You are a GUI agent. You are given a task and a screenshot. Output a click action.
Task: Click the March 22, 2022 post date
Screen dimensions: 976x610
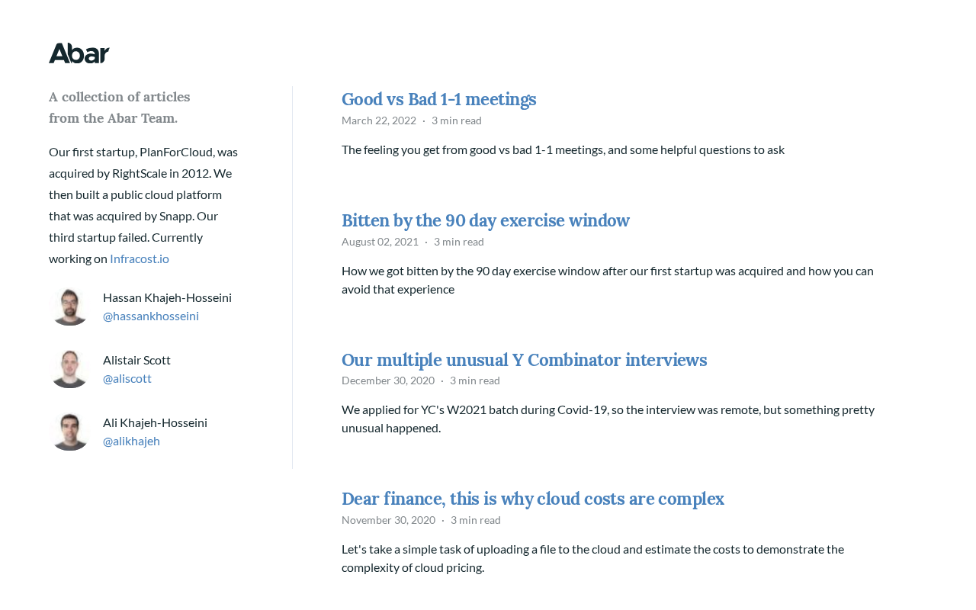[x=379, y=120]
